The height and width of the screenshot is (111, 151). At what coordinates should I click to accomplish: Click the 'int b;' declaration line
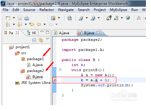tap(78, 65)
